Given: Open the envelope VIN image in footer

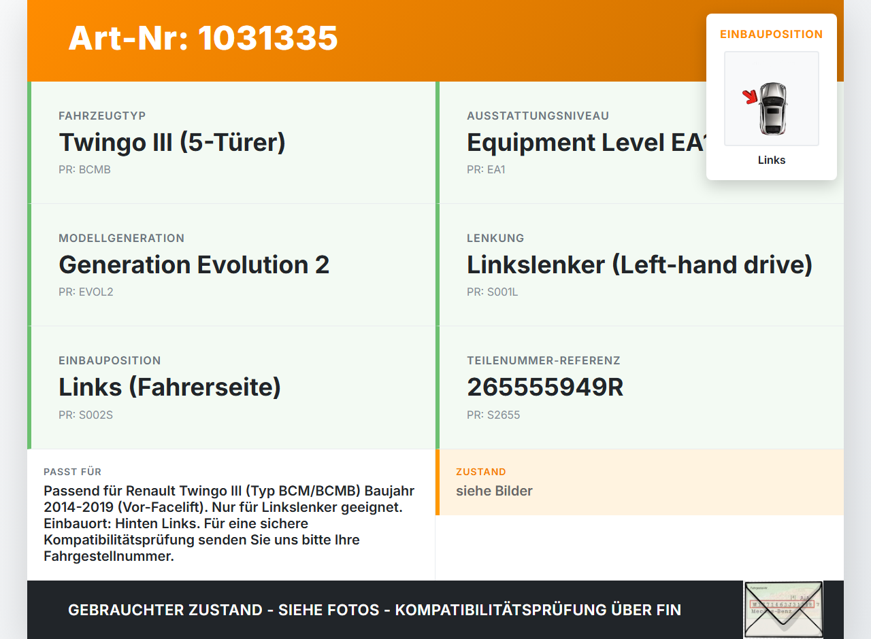Looking at the screenshot, I should click(x=783, y=610).
